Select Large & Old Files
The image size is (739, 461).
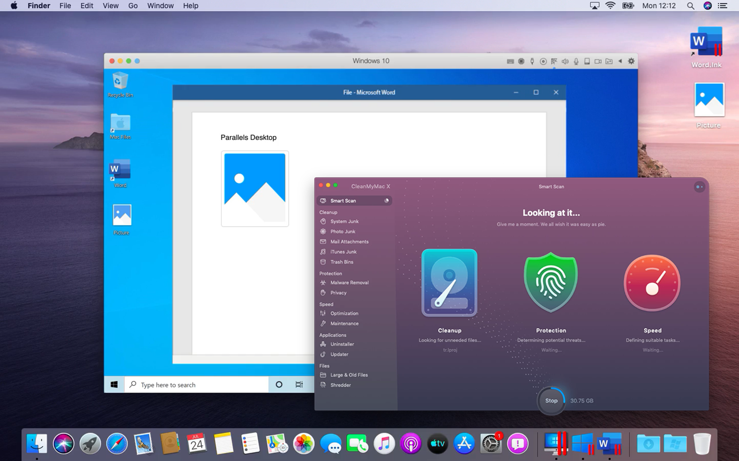(349, 375)
